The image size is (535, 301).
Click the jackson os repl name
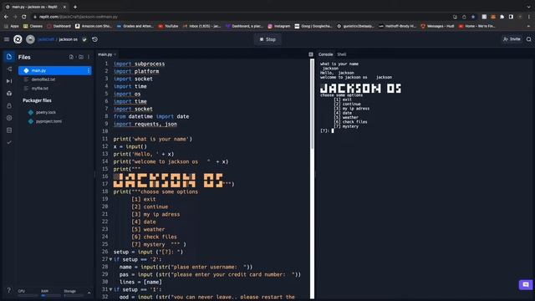69,39
